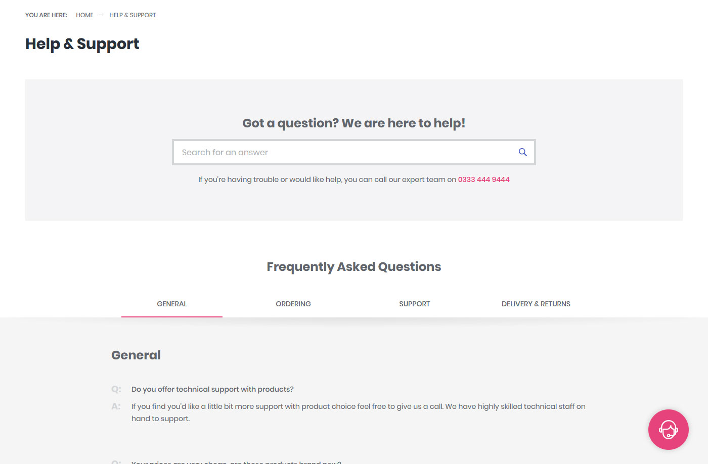Open the pink live chat support bubble
Viewport: 708px width, 464px height.
click(668, 430)
